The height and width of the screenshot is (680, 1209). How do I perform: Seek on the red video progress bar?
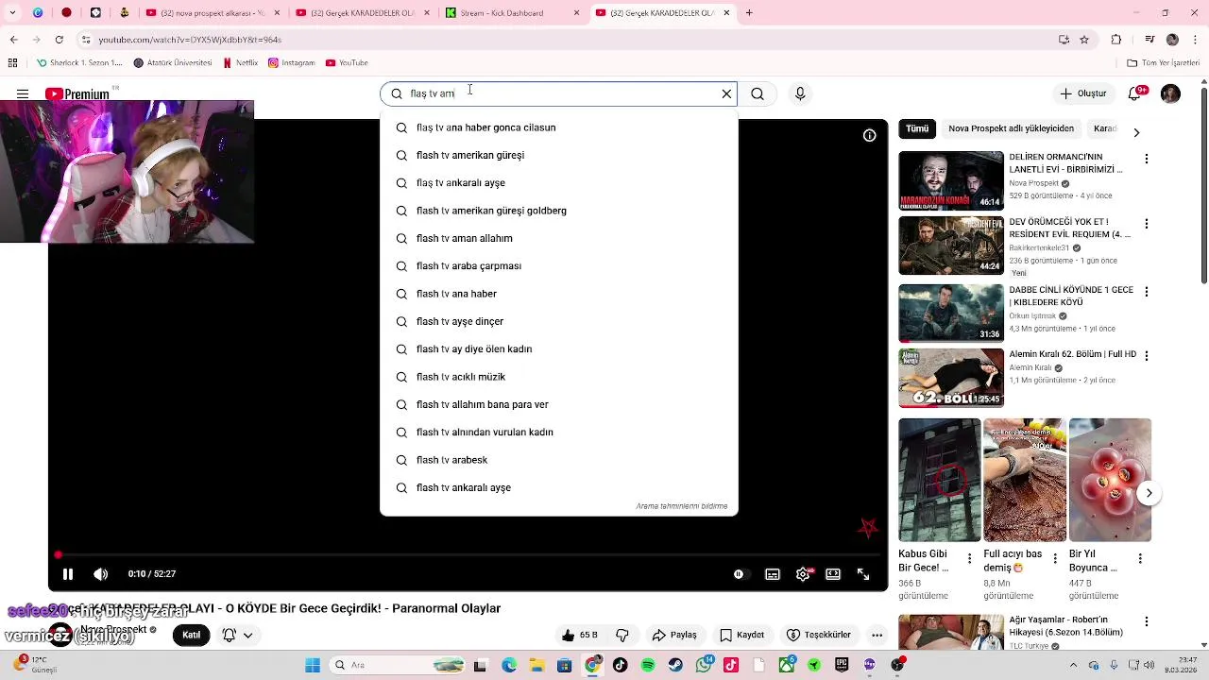[x=468, y=554]
